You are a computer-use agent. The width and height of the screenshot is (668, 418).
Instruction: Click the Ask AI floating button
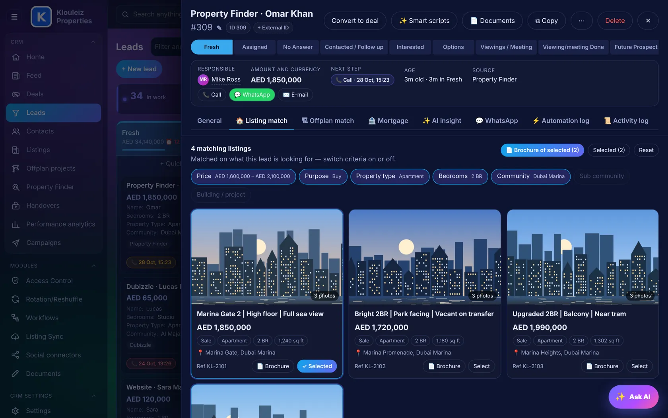tap(633, 397)
